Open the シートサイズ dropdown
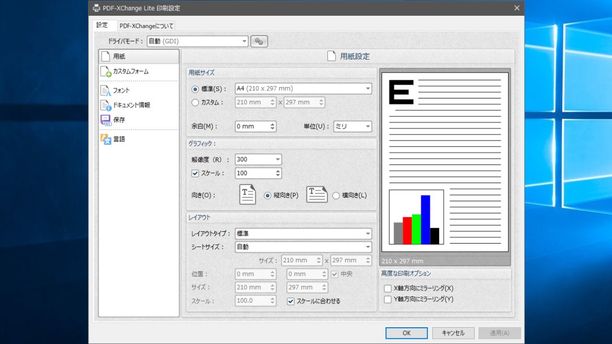This screenshot has width=612, height=344. click(x=303, y=247)
